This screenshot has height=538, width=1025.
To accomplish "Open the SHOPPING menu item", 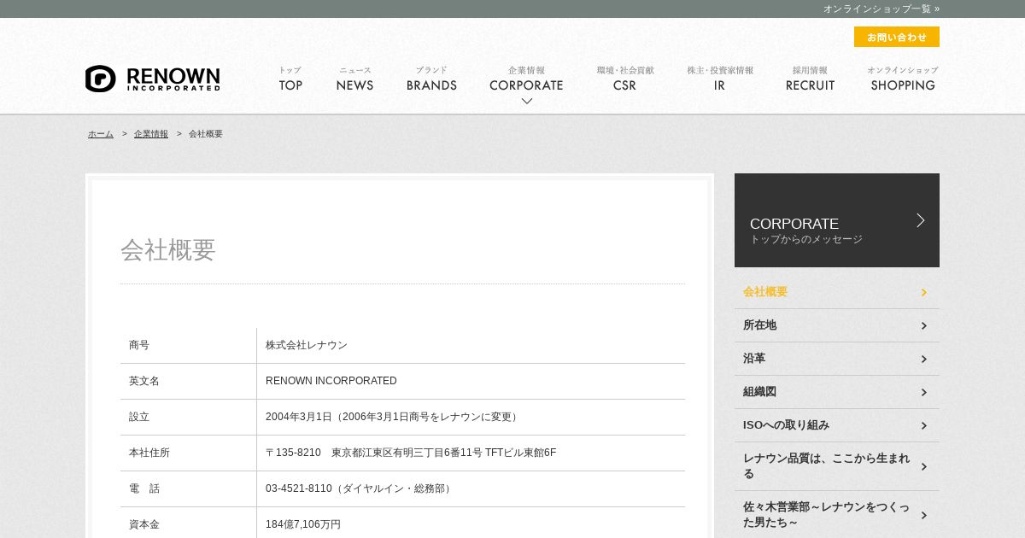I will [903, 79].
